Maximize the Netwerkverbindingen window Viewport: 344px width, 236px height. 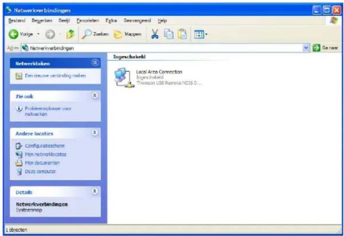click(327, 10)
